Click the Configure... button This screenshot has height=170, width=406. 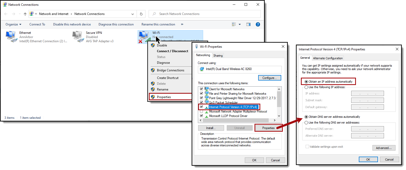pyautogui.click(x=269, y=78)
